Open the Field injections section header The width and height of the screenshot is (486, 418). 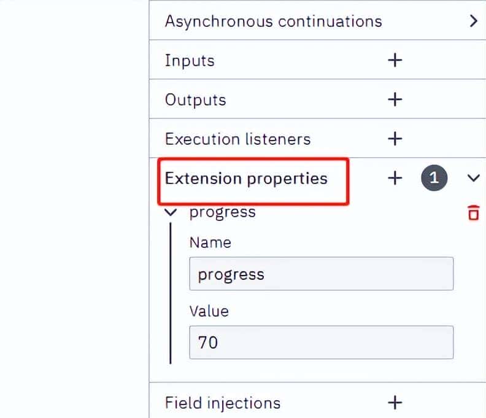tap(222, 403)
